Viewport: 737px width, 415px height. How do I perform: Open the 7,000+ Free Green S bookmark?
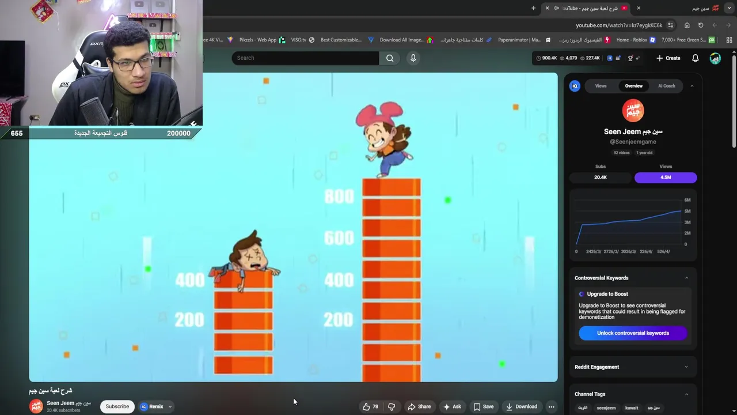coord(688,40)
